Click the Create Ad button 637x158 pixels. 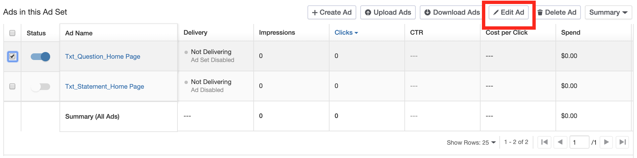tap(332, 12)
